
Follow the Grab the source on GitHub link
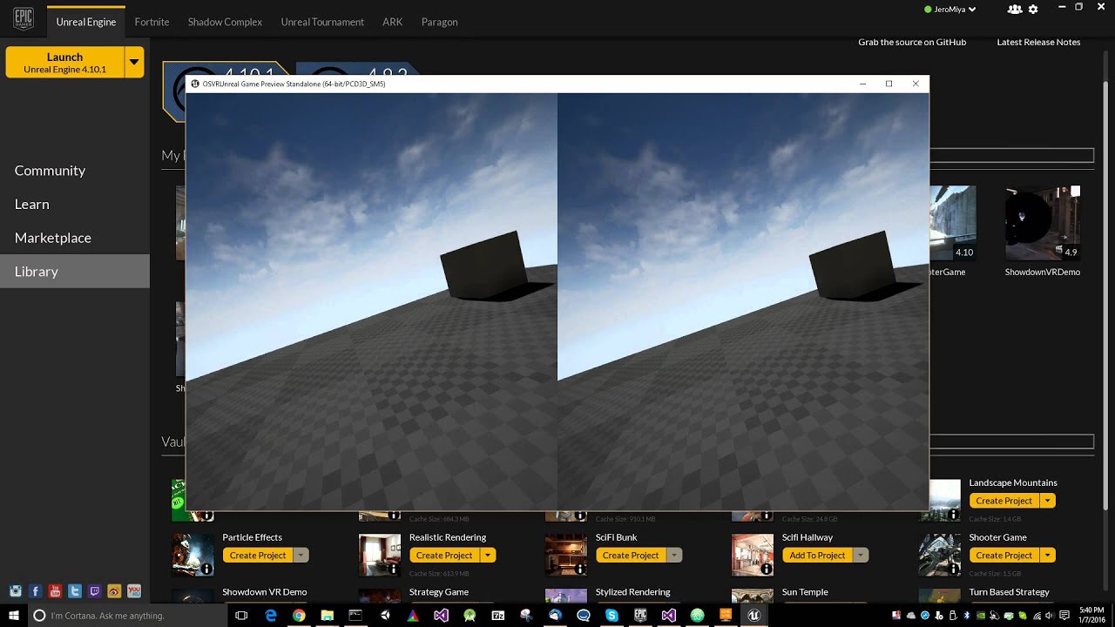[912, 42]
